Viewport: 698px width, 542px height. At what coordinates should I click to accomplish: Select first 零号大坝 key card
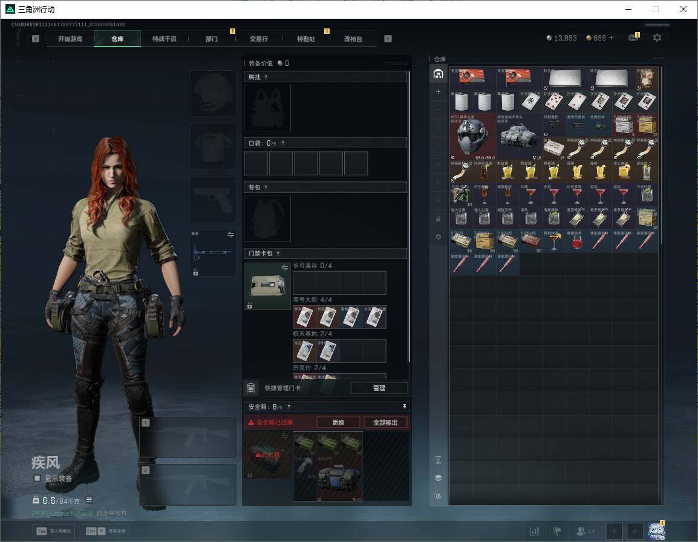pyautogui.click(x=304, y=317)
